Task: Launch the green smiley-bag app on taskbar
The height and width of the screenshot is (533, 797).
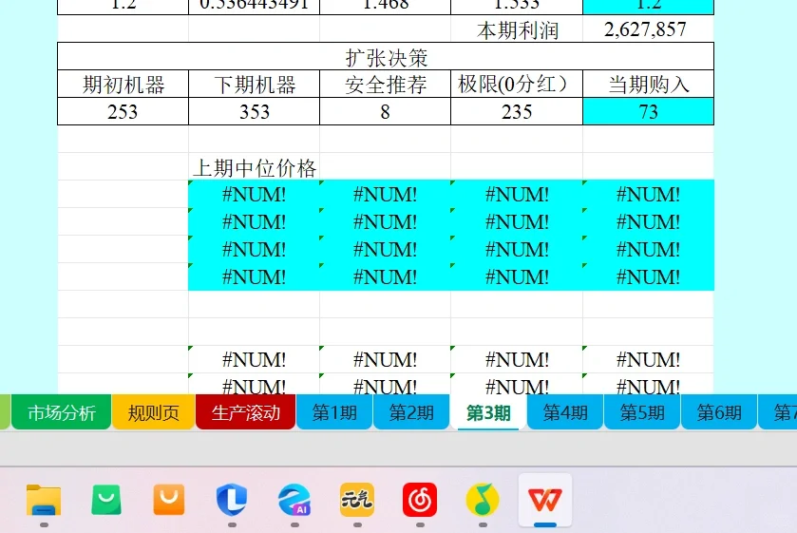Action: coord(106,500)
